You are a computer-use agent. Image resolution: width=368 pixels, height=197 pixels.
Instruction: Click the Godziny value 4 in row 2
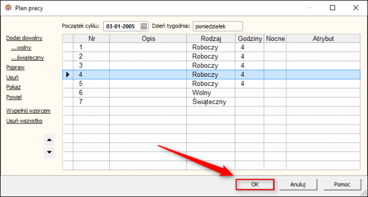[x=250, y=56]
